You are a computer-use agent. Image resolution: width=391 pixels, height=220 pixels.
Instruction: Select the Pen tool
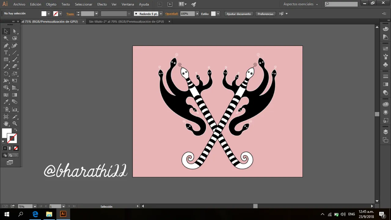tap(6, 46)
